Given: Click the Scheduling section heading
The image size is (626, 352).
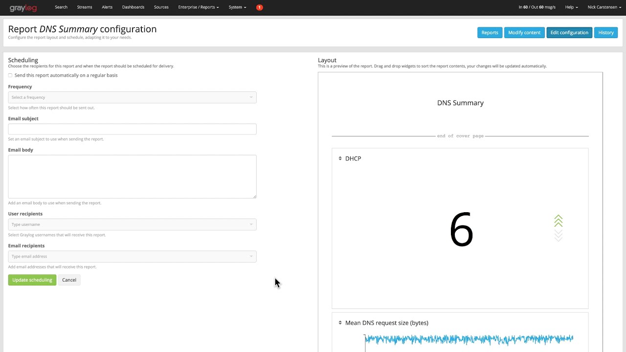Looking at the screenshot, I should (23, 60).
